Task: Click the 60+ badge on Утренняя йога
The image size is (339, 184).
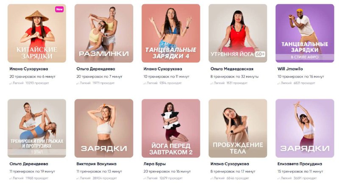Action: (x=260, y=54)
